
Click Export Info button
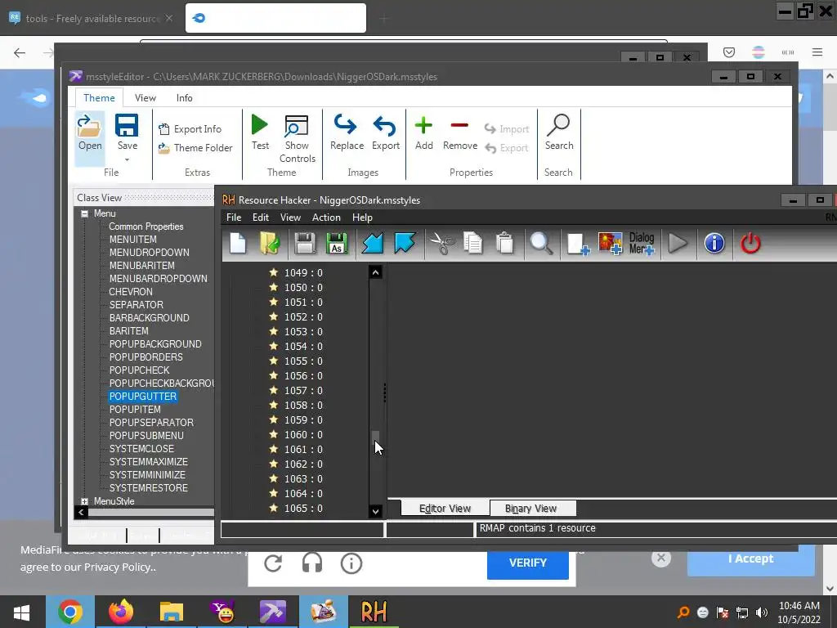[190, 128]
